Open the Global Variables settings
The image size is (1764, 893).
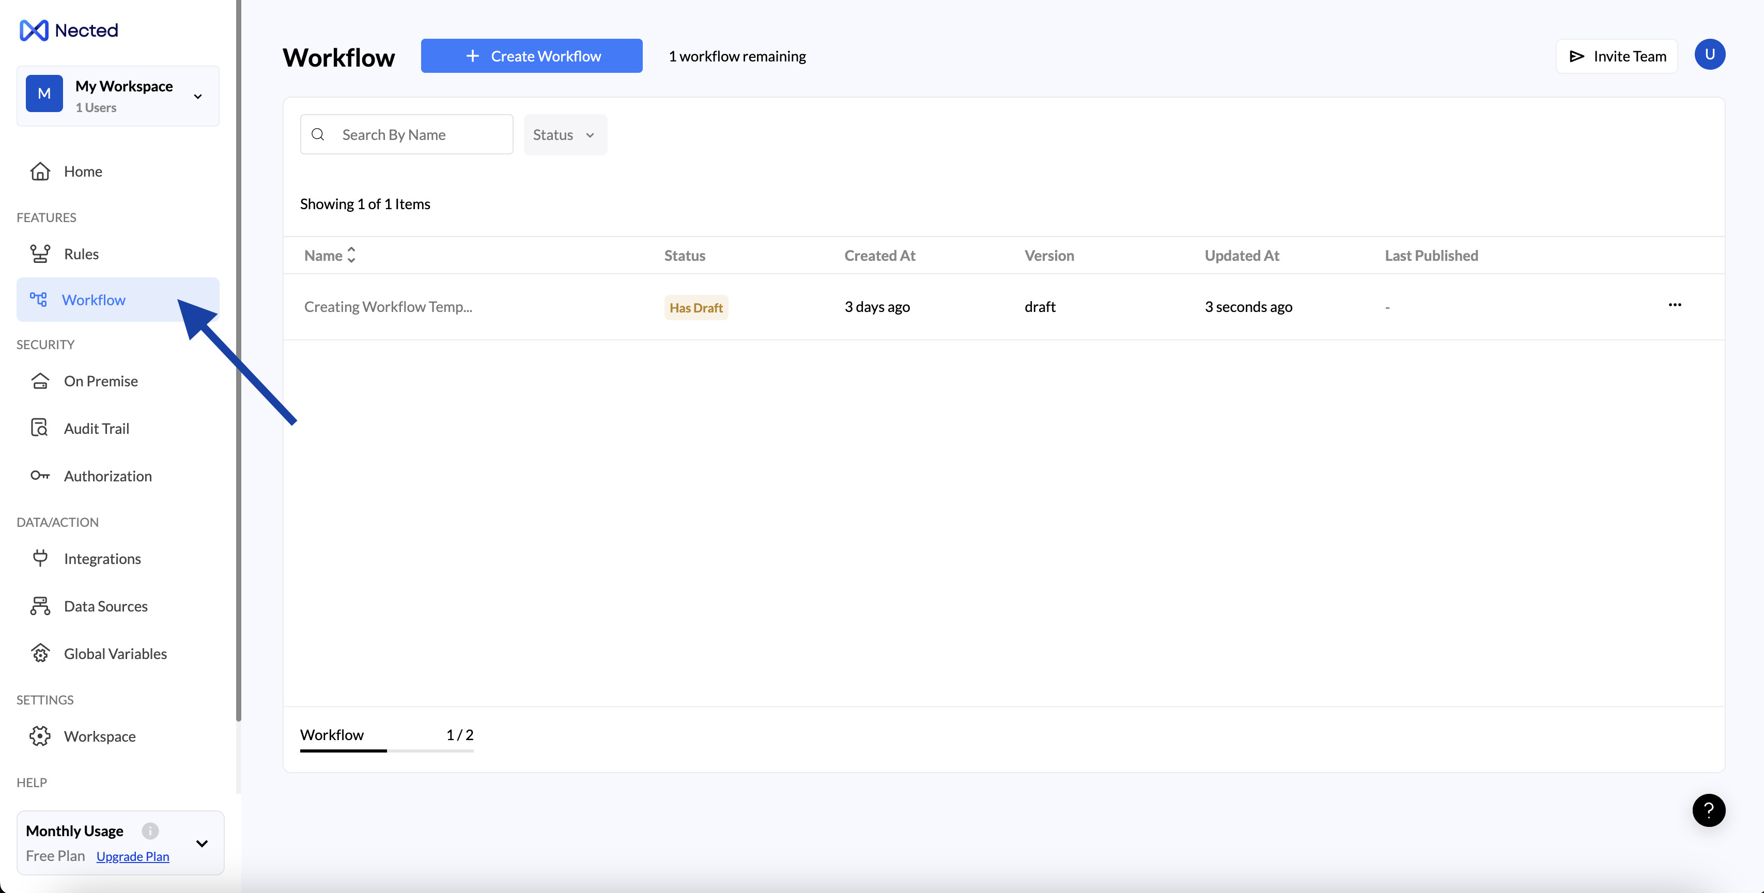115,653
